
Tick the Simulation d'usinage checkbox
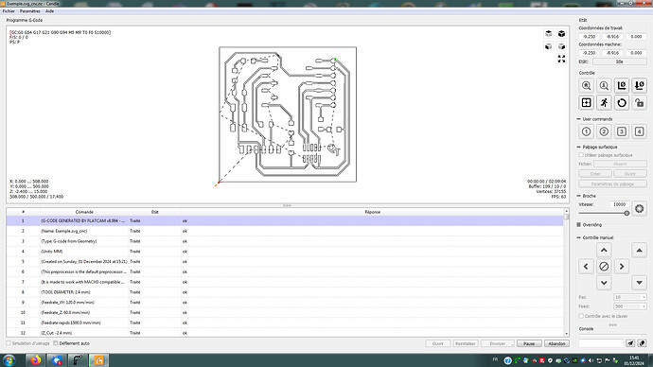tap(9, 343)
